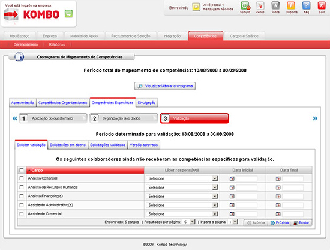Open the Gerenciamento submenu item
The height and width of the screenshot is (250, 330).
pyautogui.click(x=26, y=44)
